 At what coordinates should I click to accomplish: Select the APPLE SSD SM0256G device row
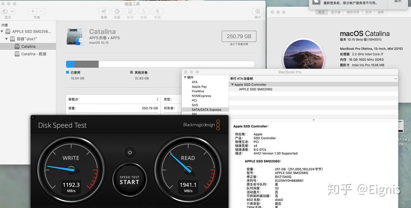[x=313, y=89]
